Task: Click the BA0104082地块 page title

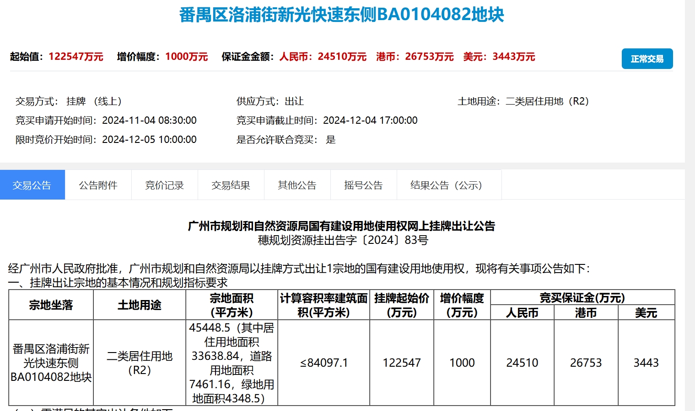Action: tap(341, 15)
